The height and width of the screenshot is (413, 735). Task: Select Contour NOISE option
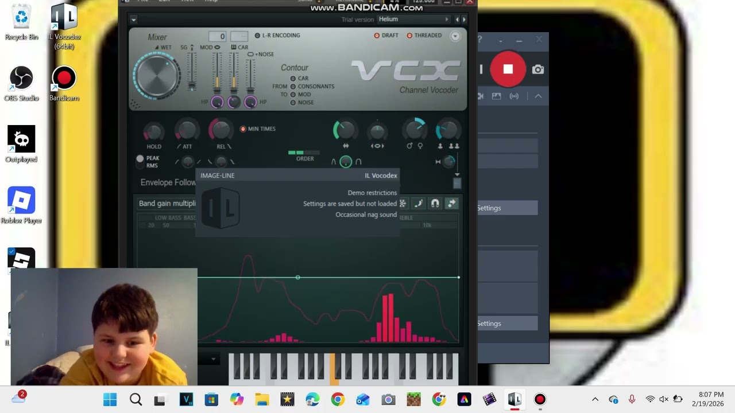coord(302,103)
